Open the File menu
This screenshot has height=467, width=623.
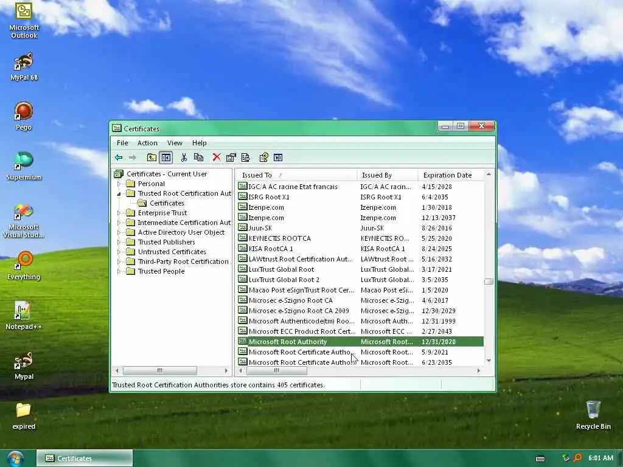coord(122,143)
